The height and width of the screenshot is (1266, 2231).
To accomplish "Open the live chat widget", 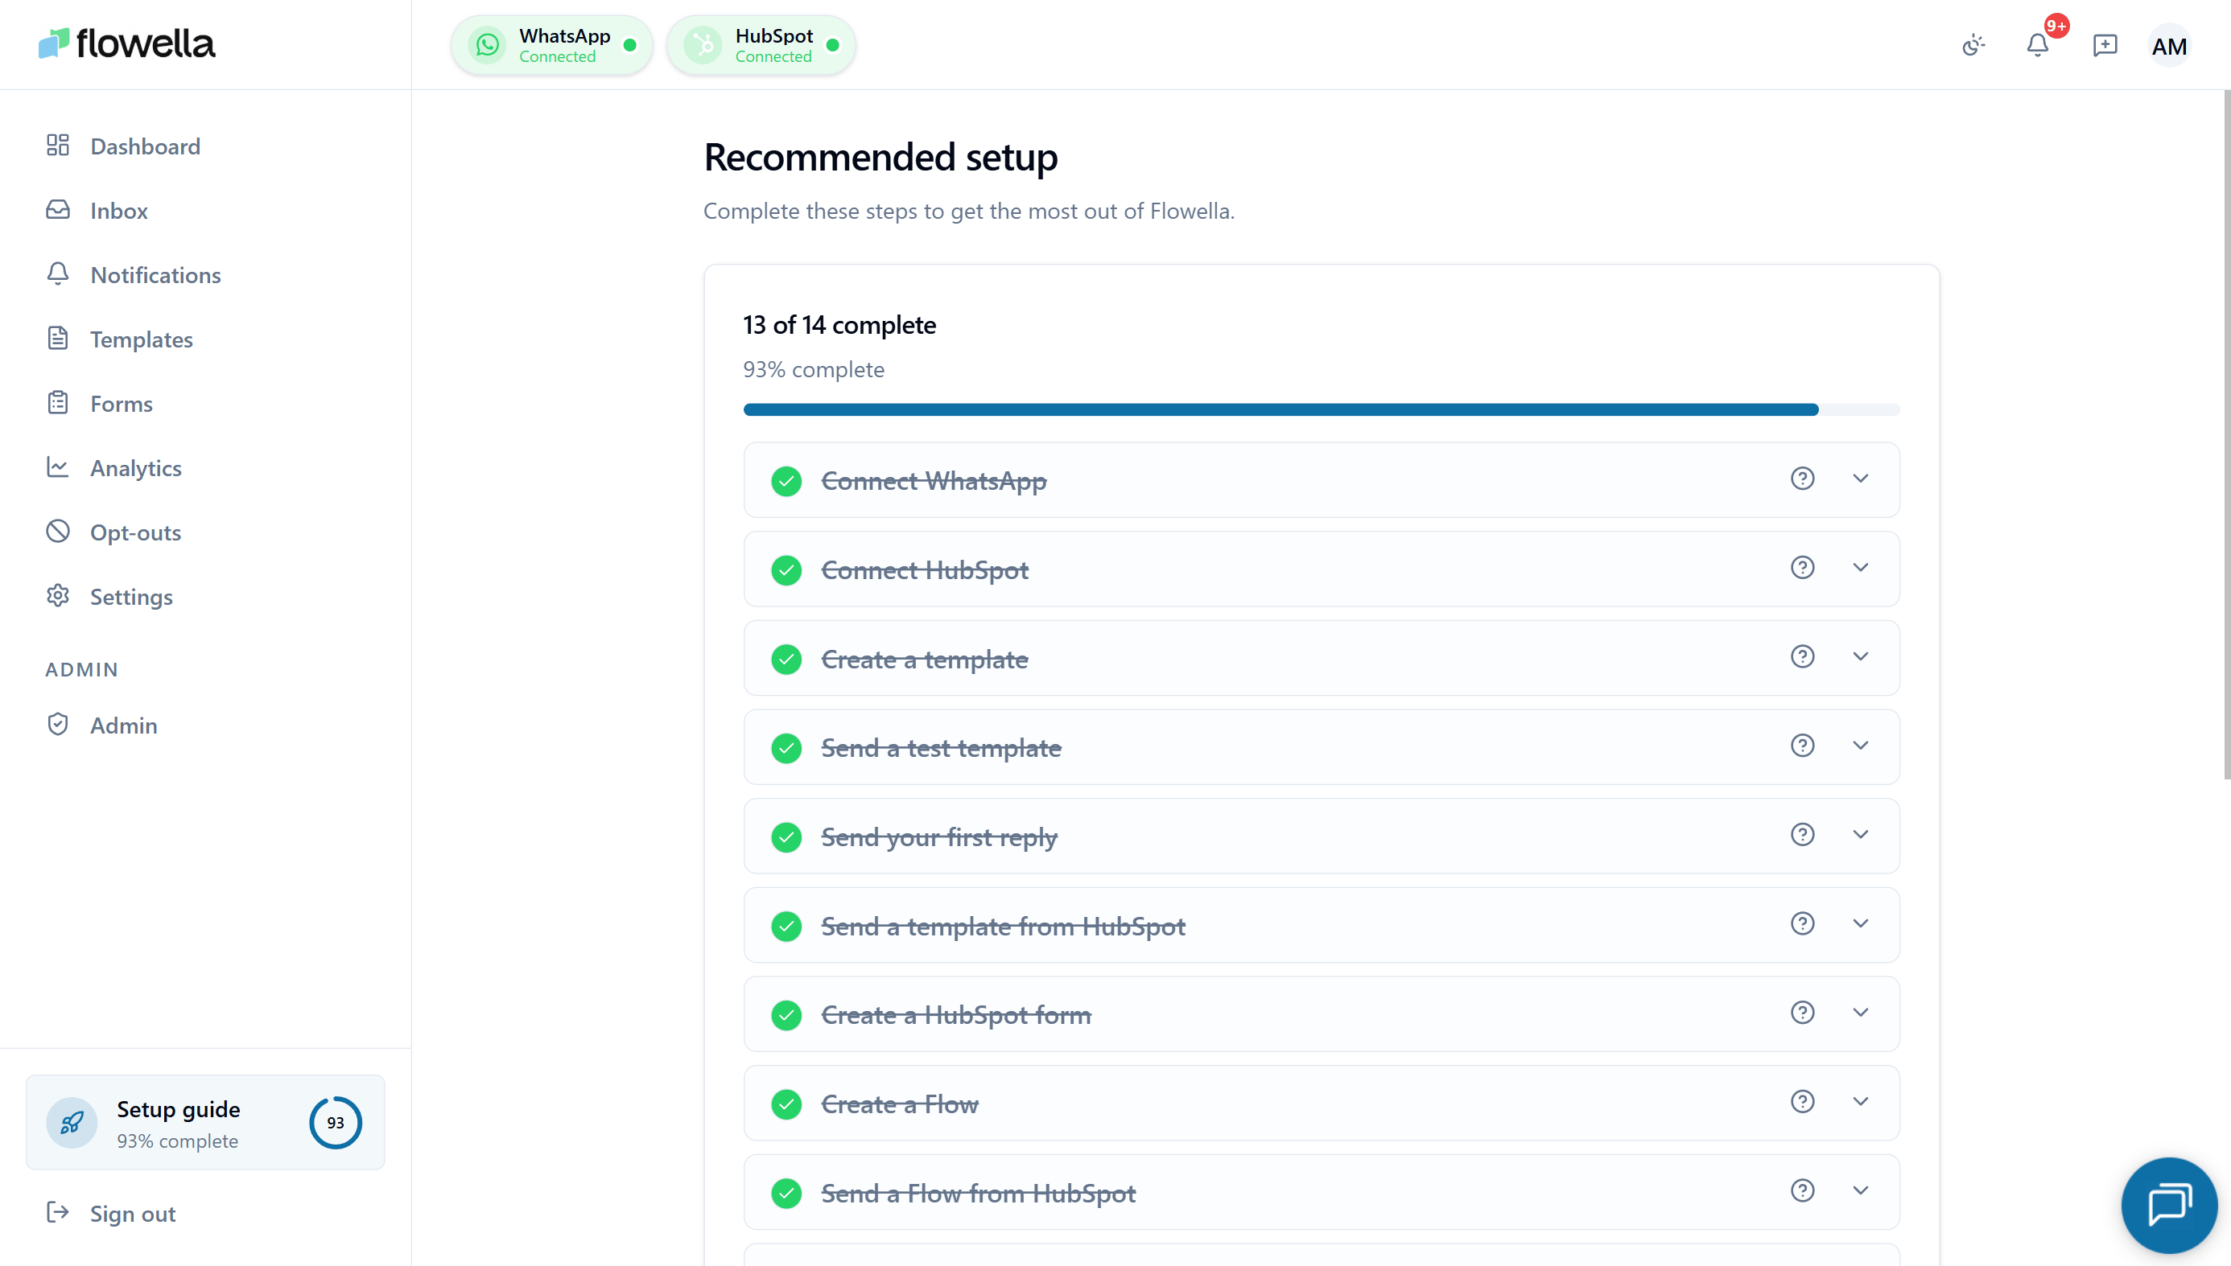I will pyautogui.click(x=2169, y=1205).
